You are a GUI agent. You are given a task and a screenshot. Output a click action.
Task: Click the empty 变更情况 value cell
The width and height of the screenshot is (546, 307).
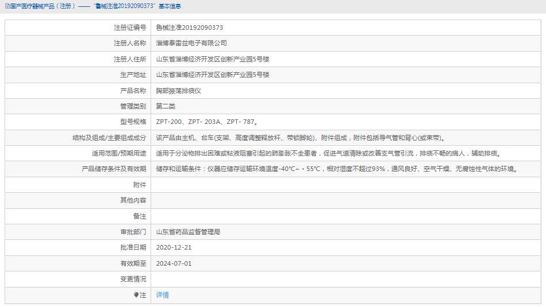(345, 279)
